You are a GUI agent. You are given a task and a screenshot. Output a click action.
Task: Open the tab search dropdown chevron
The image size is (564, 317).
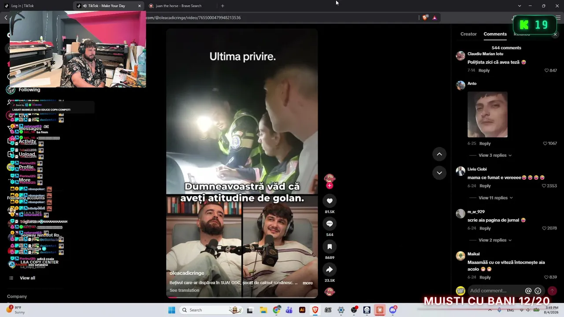(x=519, y=6)
